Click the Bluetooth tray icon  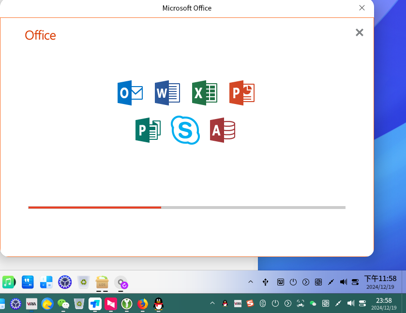click(x=263, y=303)
